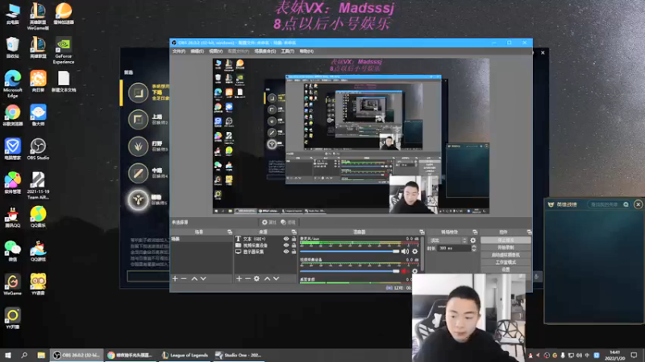The image size is (645, 362).
Task: Unmute the red muted video capture audio
Action: [406, 271]
